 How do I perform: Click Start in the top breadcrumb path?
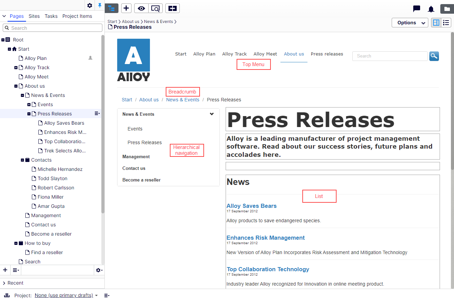112,21
